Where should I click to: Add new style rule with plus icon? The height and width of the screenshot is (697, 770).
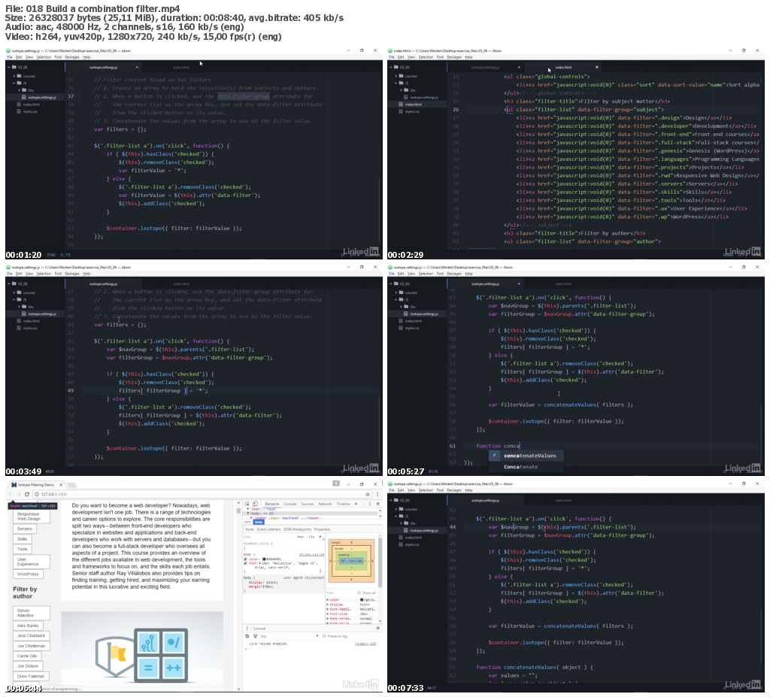point(320,537)
